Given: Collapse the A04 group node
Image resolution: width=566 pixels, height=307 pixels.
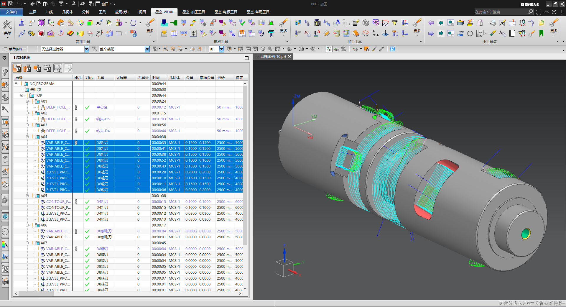Looking at the screenshot, I should click(27, 137).
